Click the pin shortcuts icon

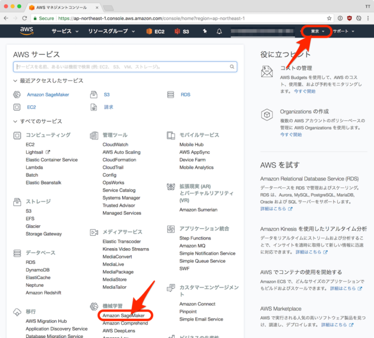[x=205, y=31]
